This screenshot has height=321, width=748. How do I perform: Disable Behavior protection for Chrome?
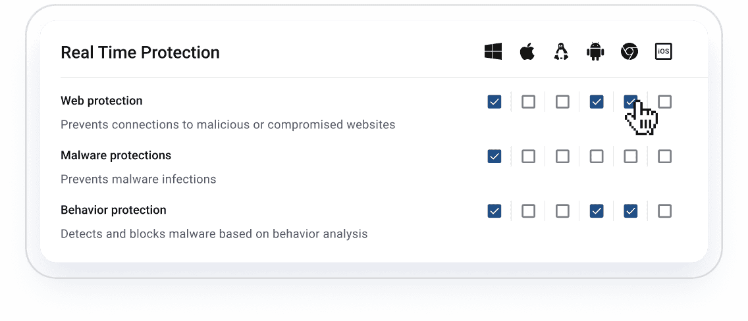click(631, 210)
